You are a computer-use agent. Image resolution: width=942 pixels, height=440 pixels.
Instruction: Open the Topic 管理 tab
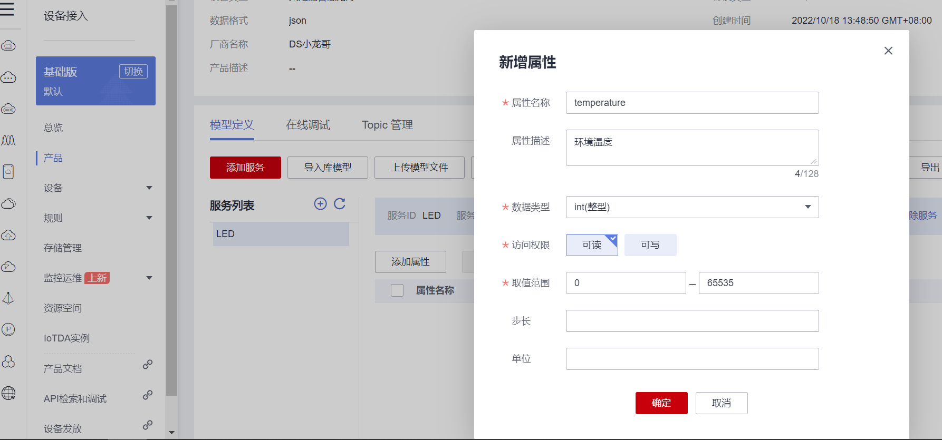tap(387, 125)
